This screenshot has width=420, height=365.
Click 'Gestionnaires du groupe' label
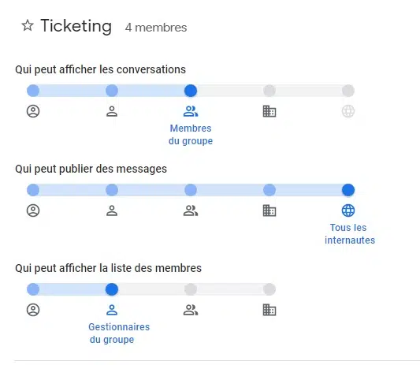click(119, 333)
